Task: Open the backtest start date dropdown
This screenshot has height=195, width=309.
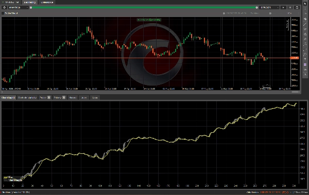Action: pos(18,8)
